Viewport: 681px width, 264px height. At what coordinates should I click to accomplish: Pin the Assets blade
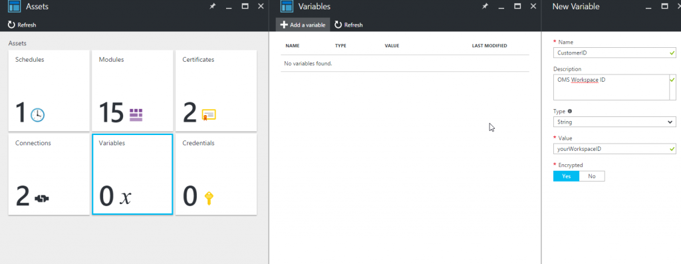tap(212, 7)
